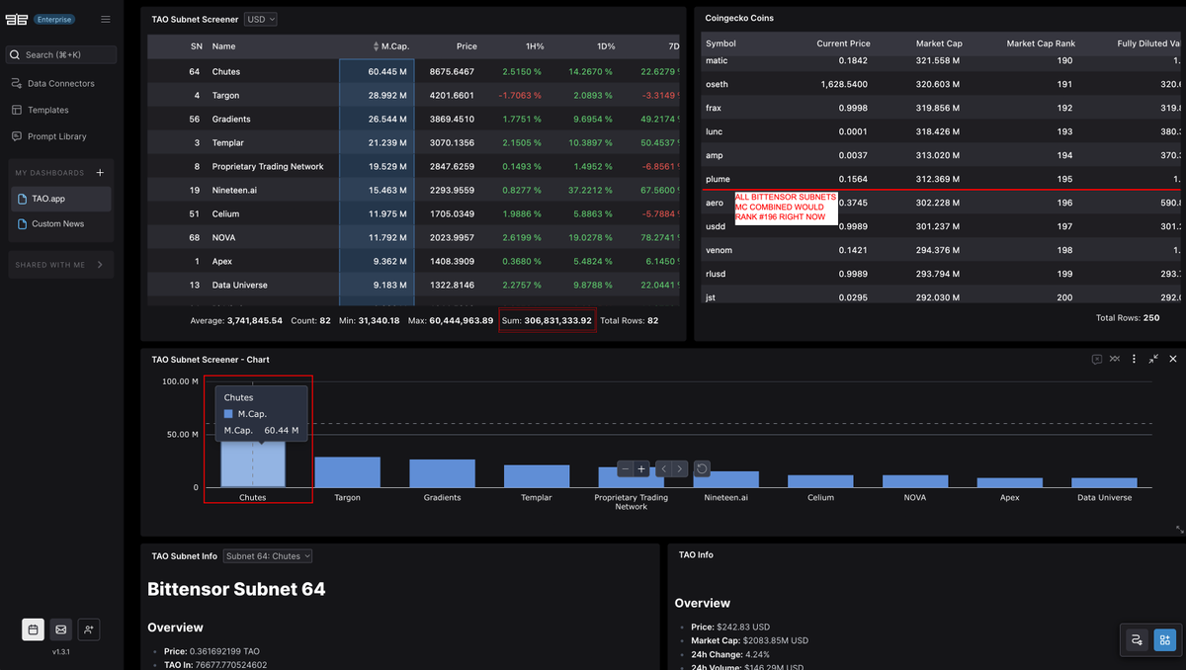Sort Coingecko table by Symbol header
Screen dimensions: 1186x670
click(720, 43)
